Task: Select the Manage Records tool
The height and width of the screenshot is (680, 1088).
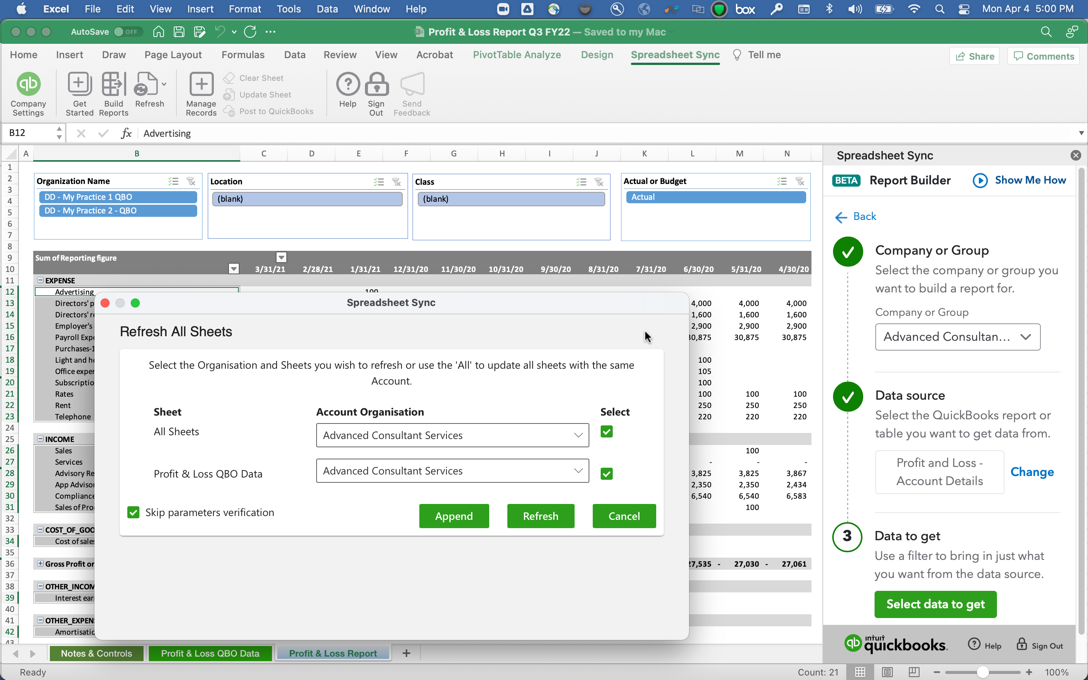Action: tap(201, 93)
